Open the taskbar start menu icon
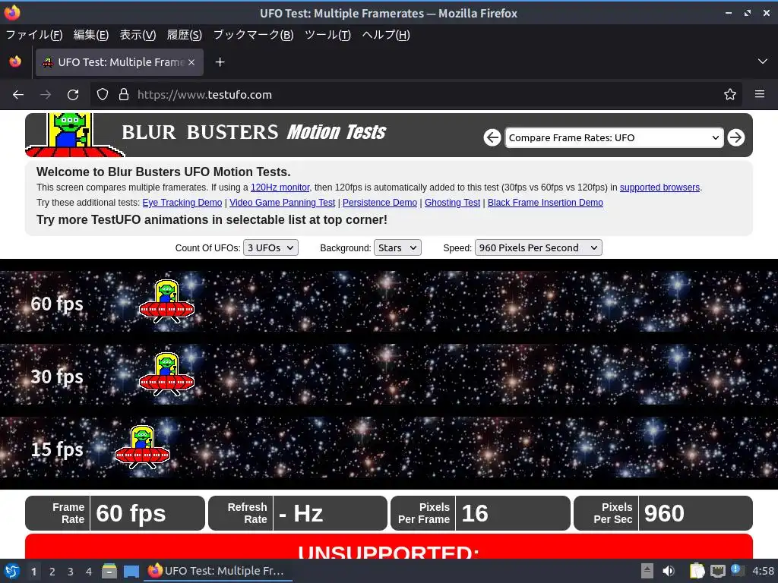Image resolution: width=778 pixels, height=583 pixels. (x=12, y=571)
